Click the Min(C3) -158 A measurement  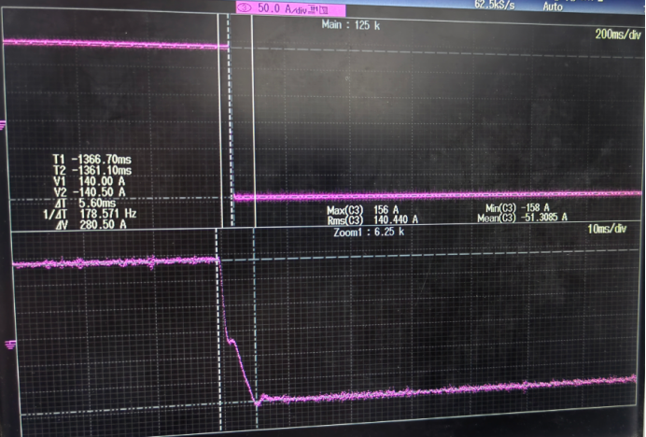(517, 207)
